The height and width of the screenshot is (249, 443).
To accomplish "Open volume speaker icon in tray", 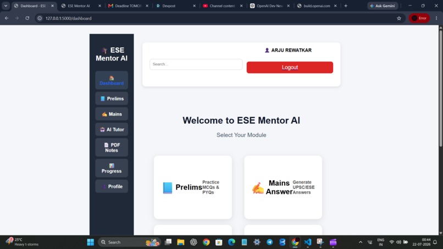I will tap(398, 242).
